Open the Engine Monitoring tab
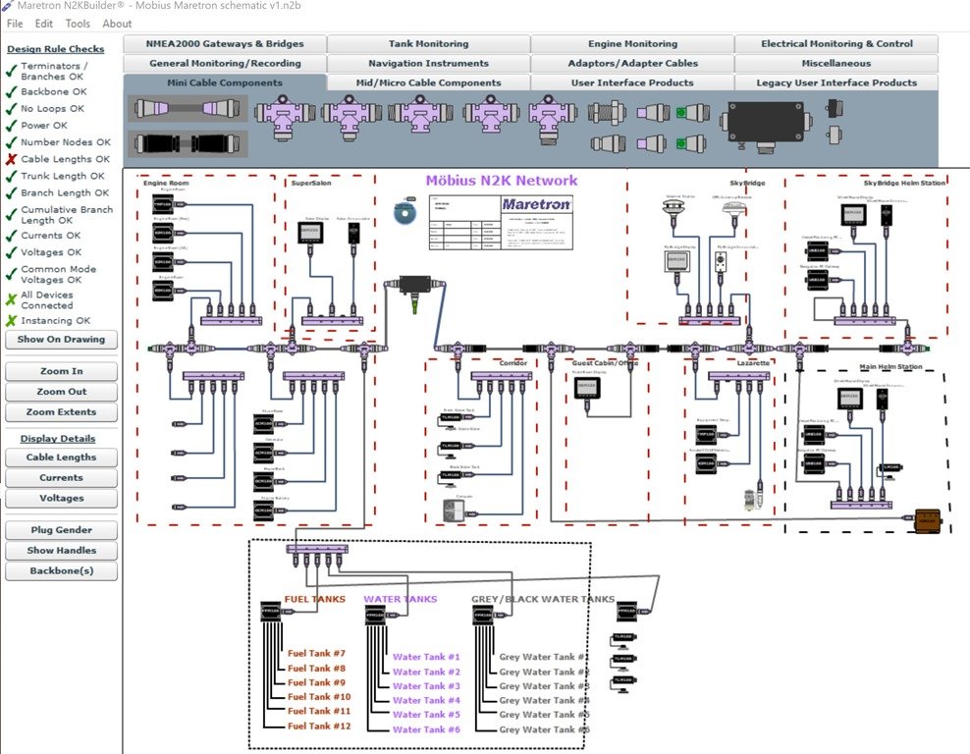970x754 pixels. 632,44
